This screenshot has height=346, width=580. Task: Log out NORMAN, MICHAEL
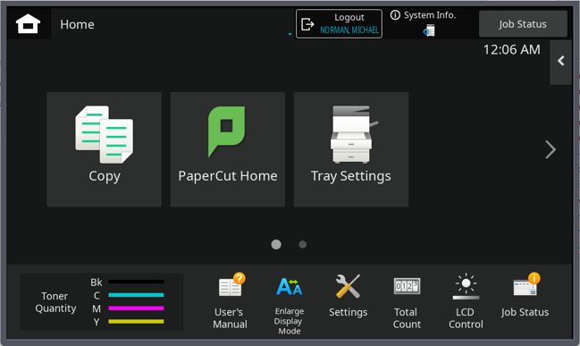point(339,23)
